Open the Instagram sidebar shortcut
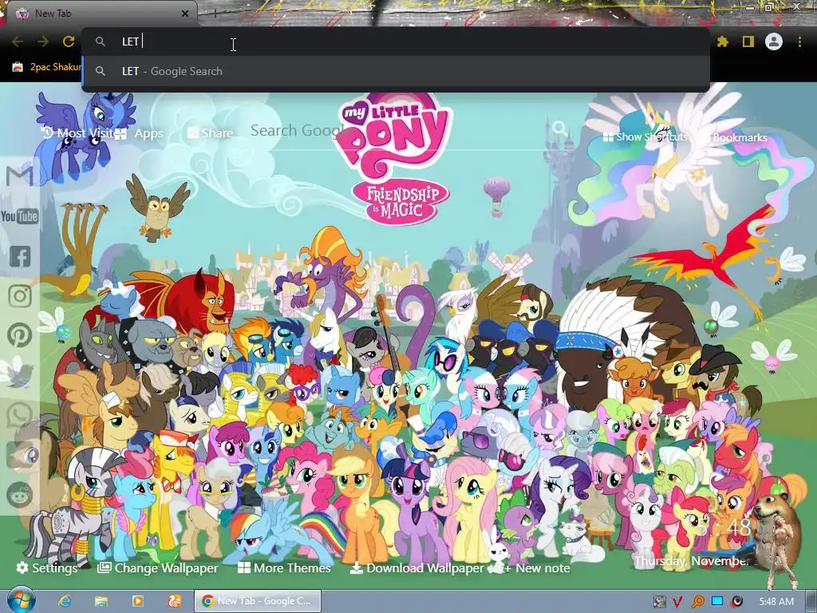 20,295
